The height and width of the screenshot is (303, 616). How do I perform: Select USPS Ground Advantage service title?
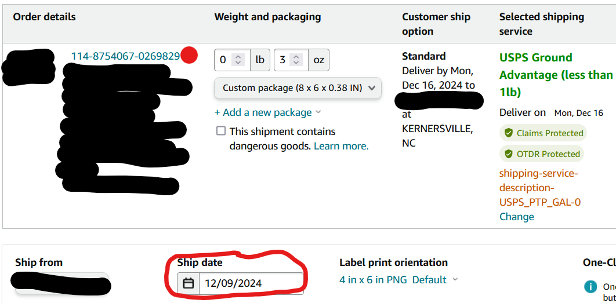click(556, 75)
